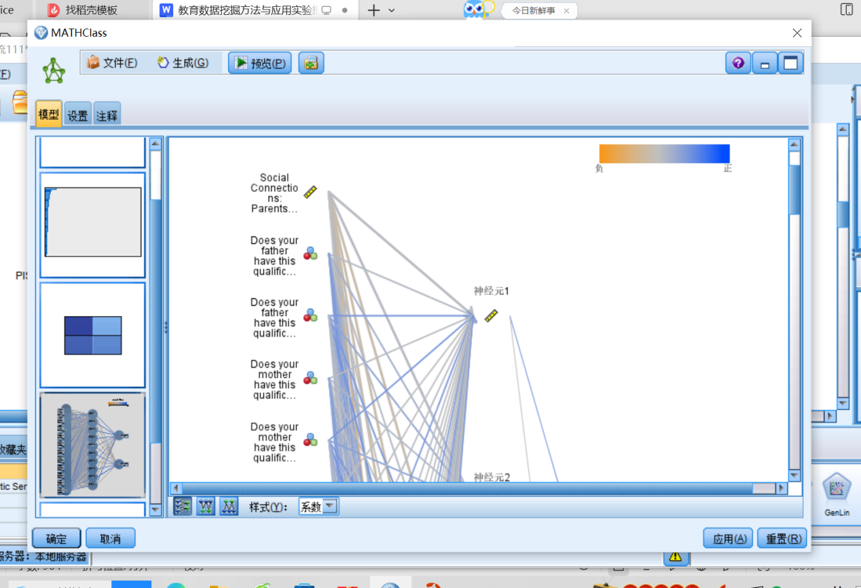Click the owl mascot icon in WPS title bar
This screenshot has width=861, height=588.
(477, 10)
